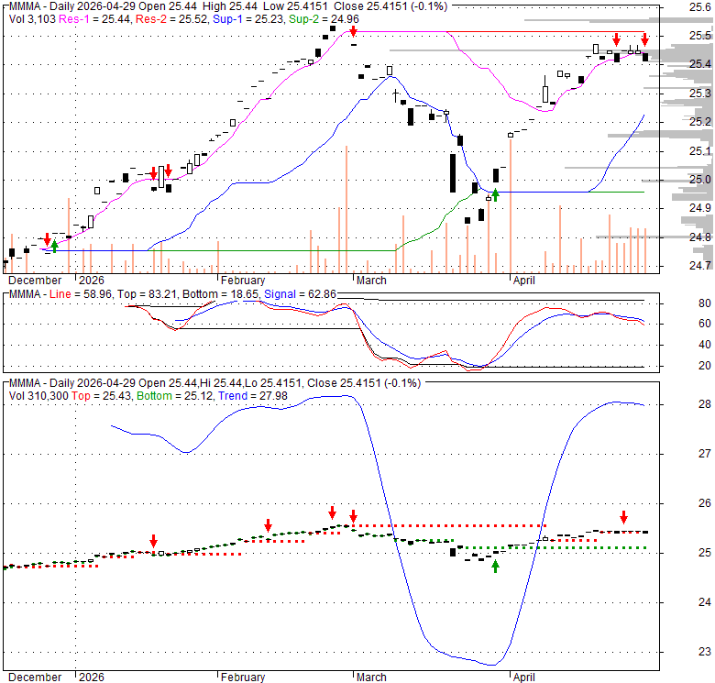Select the February label on the top chart's time axis

[x=242, y=281]
